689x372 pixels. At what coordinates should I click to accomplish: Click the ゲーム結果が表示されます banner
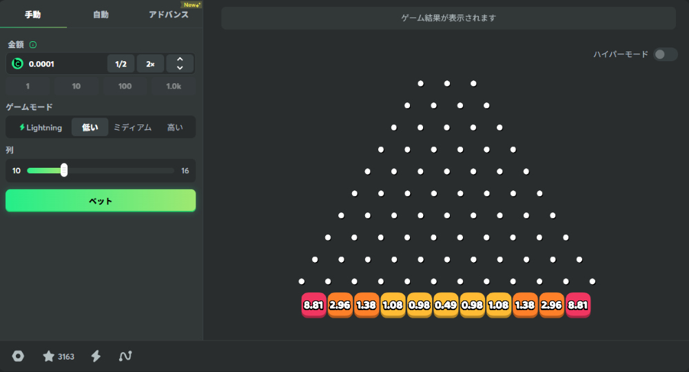click(449, 18)
